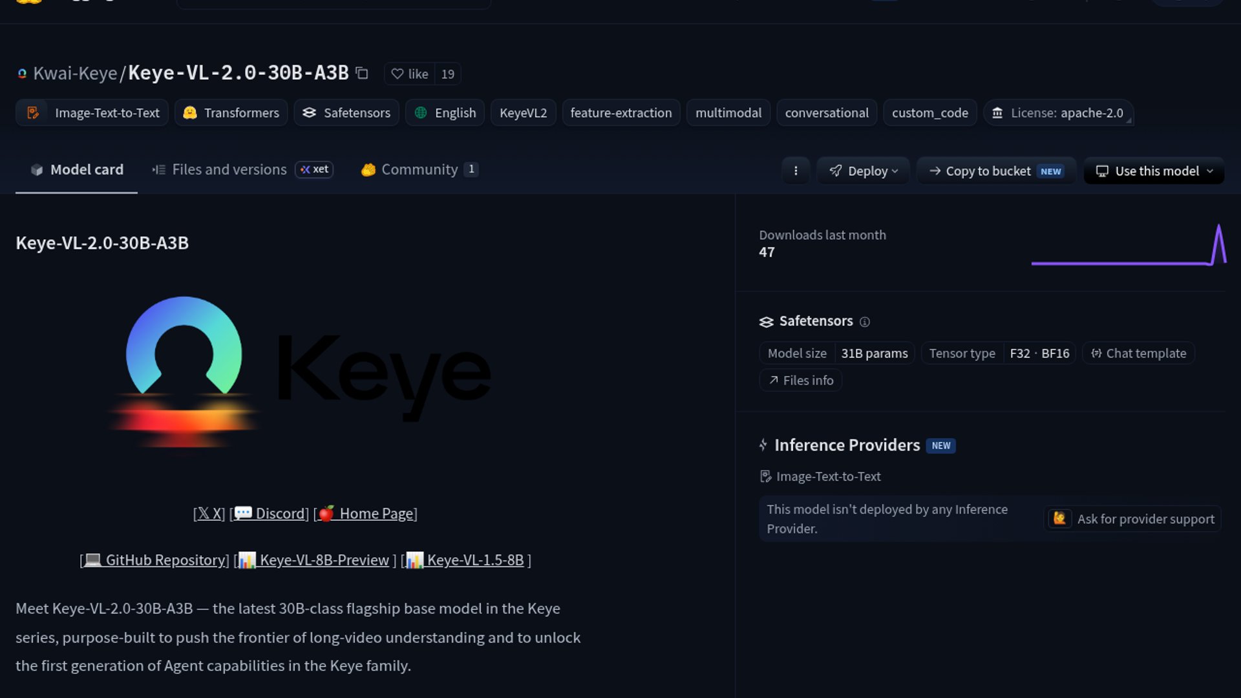
Task: Click the Community discussion count badge
Action: coord(471,169)
